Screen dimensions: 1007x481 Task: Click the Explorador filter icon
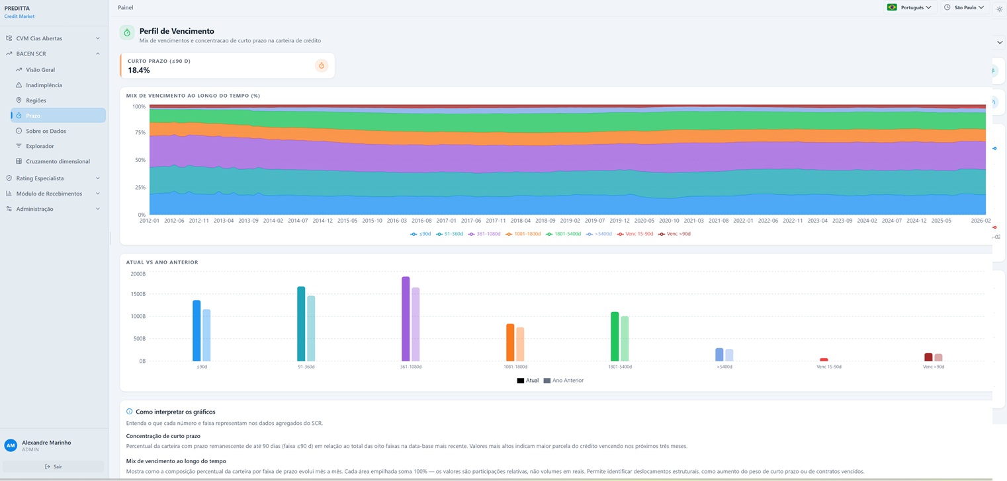tap(19, 146)
